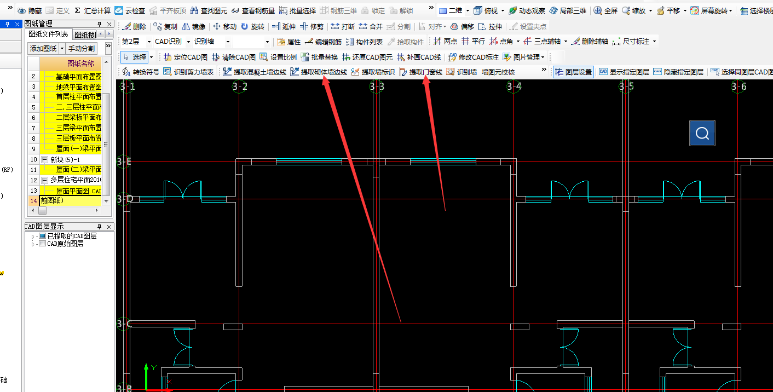
Task: Open 云检查 cloud check
Action: point(130,10)
